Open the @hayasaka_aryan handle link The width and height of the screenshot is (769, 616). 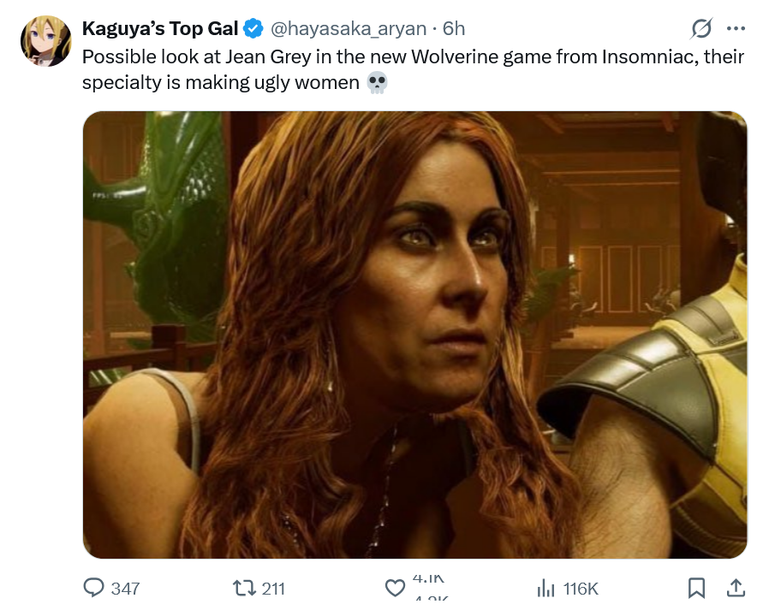[x=348, y=29]
